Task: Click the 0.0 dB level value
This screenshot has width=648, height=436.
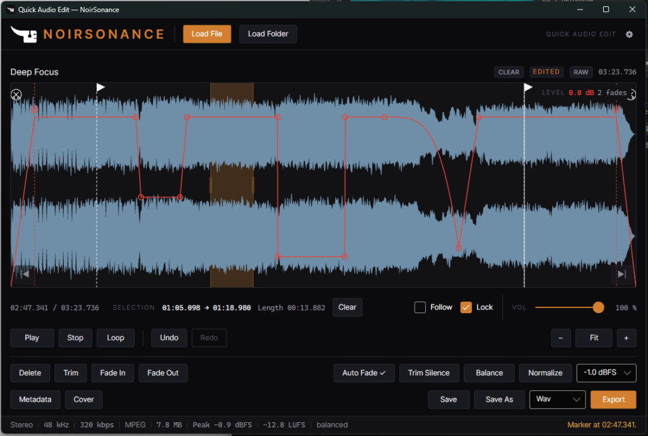Action: [581, 93]
